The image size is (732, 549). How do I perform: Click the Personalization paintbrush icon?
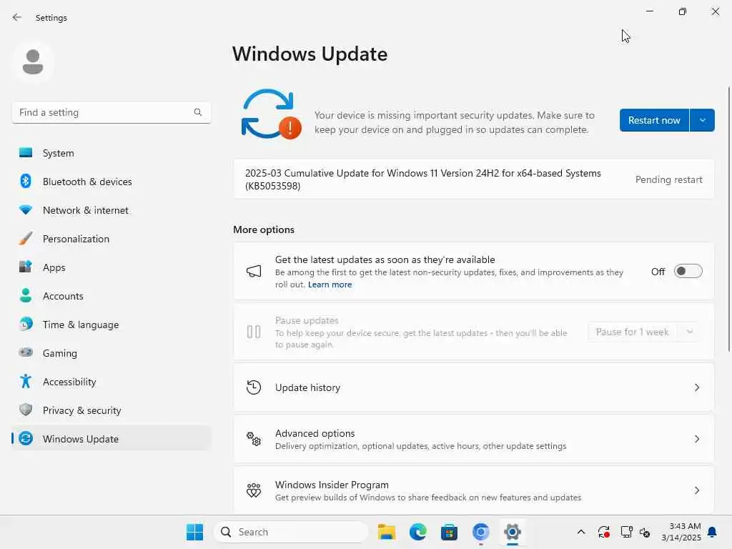point(26,239)
